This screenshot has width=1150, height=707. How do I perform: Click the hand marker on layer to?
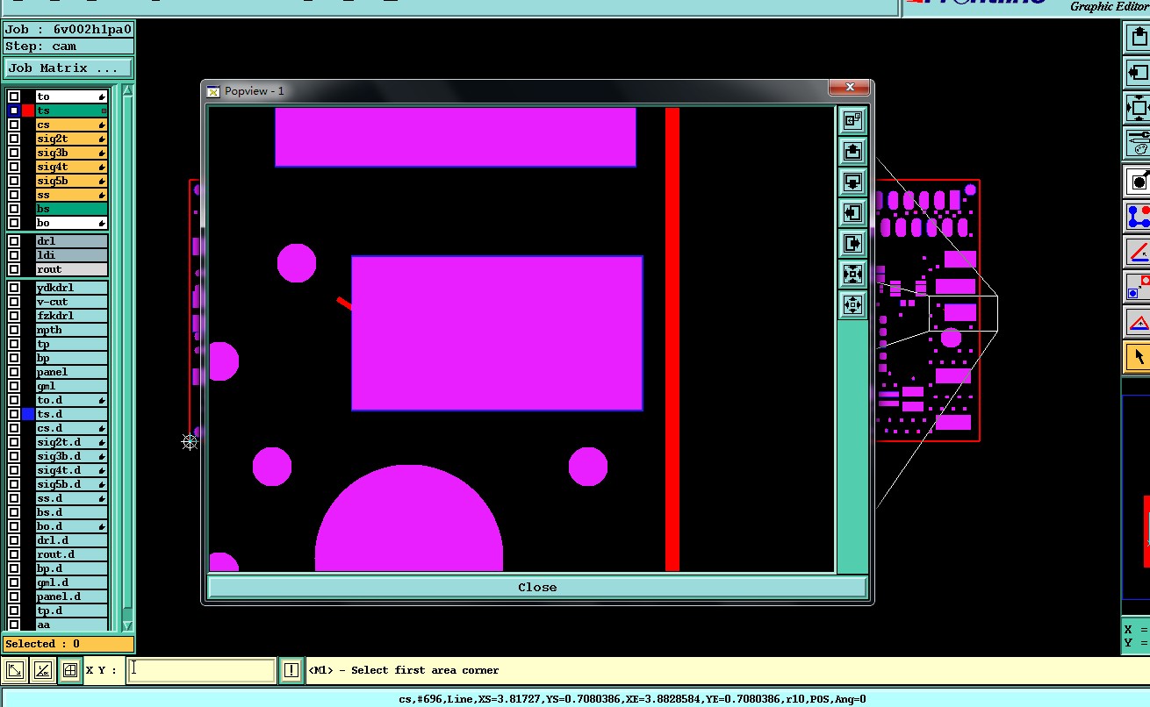(103, 96)
